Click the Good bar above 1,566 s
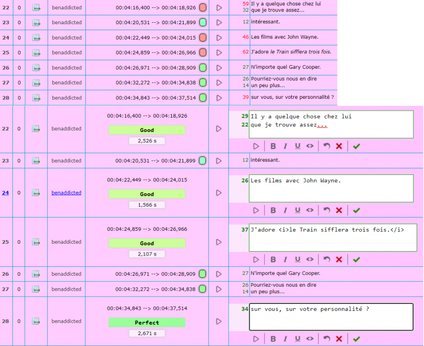Screen dimensions: 424x346 (147, 194)
